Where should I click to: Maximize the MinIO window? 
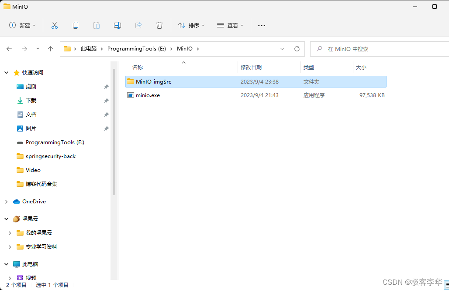(435, 7)
